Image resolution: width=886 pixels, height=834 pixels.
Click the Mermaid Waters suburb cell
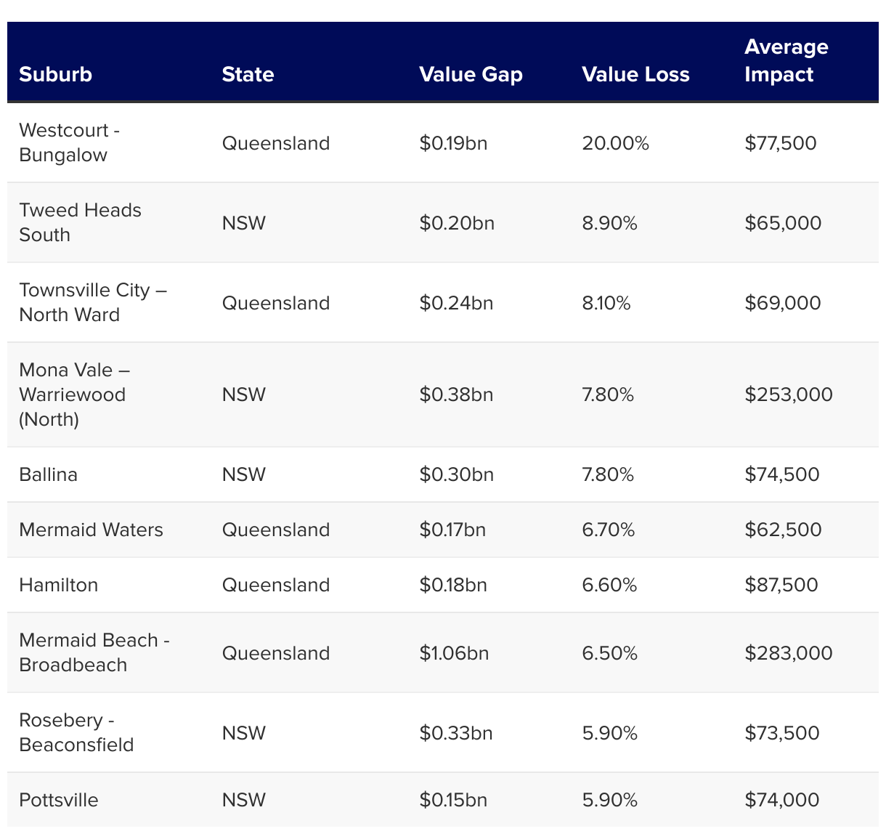[x=91, y=530]
